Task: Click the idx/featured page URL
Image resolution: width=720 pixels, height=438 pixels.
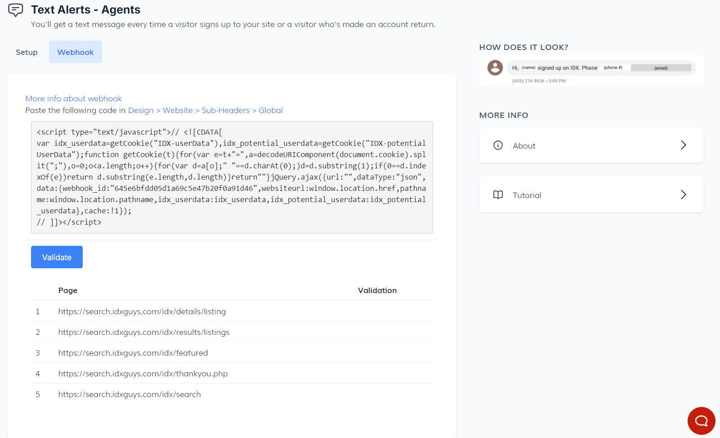Action: point(133,353)
